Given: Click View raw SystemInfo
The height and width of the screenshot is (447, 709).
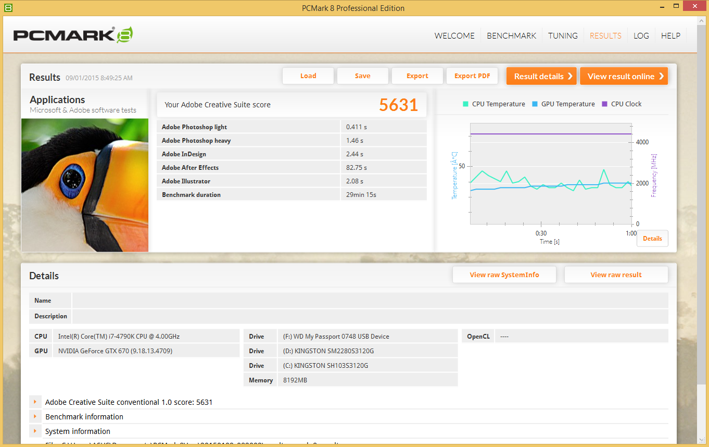Looking at the screenshot, I should click(x=504, y=275).
